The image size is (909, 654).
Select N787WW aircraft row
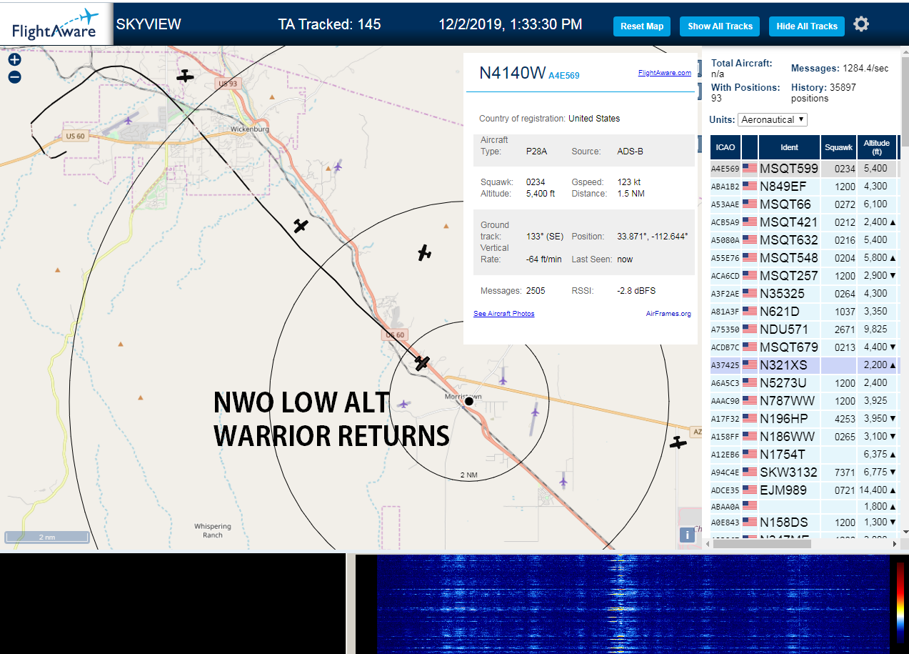tap(805, 401)
